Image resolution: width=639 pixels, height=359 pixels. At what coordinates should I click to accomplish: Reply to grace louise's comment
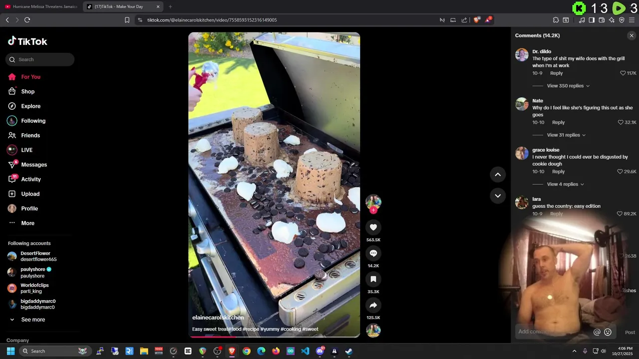558,172
